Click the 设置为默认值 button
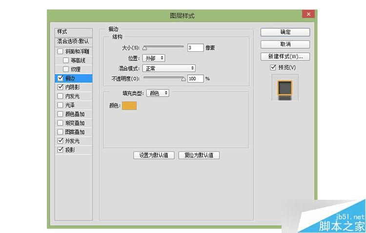This screenshot has height=233, width=366. pyautogui.click(x=154, y=155)
